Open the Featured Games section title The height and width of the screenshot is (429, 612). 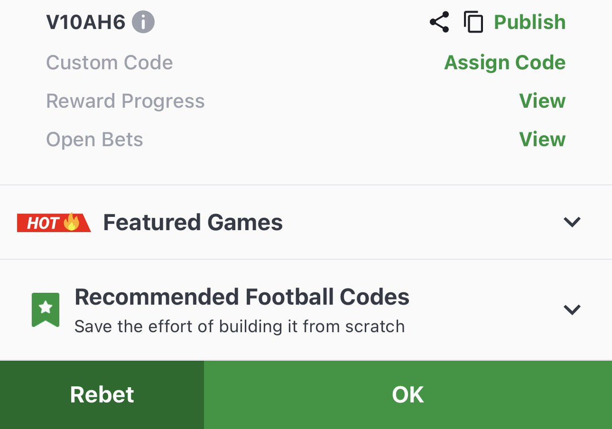pyautogui.click(x=193, y=222)
